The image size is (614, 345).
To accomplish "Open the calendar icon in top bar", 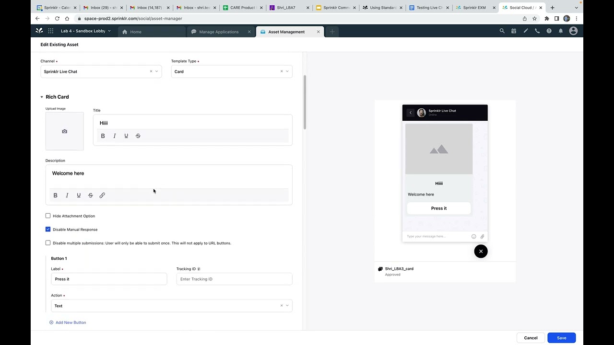I will click(x=514, y=31).
